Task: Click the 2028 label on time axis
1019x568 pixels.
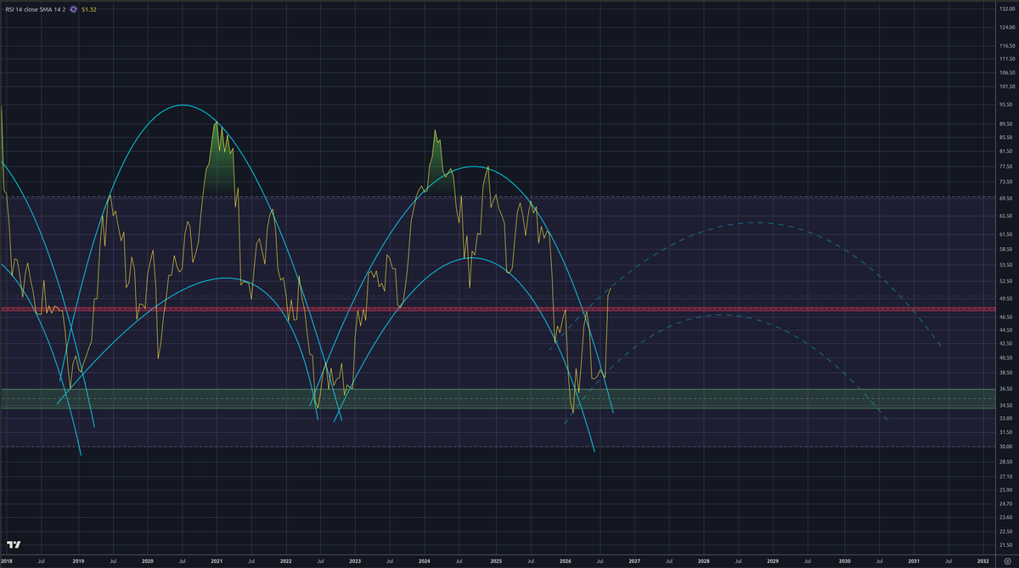Action: pyautogui.click(x=703, y=561)
